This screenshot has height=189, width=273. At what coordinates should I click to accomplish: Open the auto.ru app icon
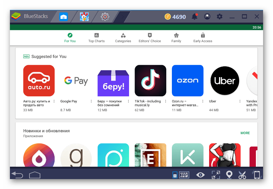pyautogui.click(x=39, y=81)
